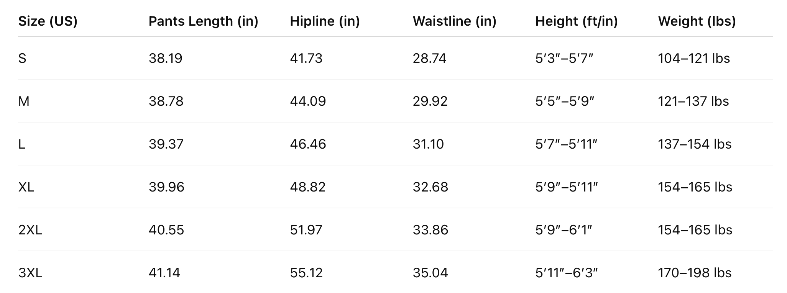The width and height of the screenshot is (787, 293).
Task: Select the Hipline (in) header
Action: click(325, 21)
